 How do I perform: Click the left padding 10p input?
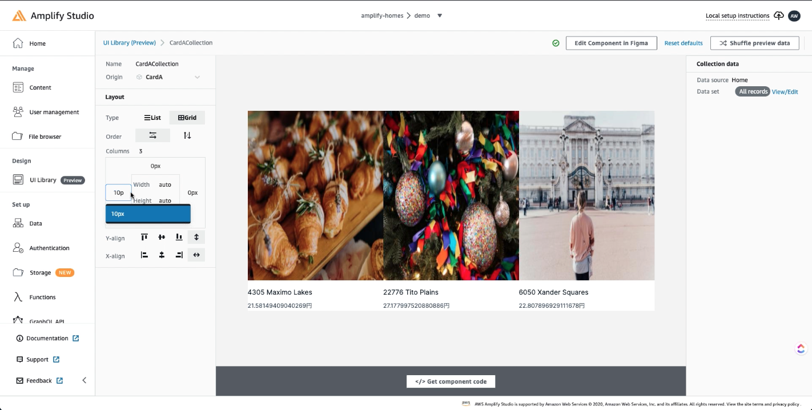pyautogui.click(x=119, y=192)
